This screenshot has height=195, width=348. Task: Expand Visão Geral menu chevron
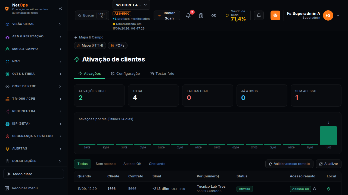tap(60, 24)
